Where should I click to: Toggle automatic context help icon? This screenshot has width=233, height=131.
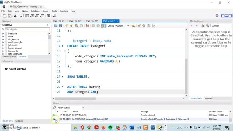tap(208, 26)
